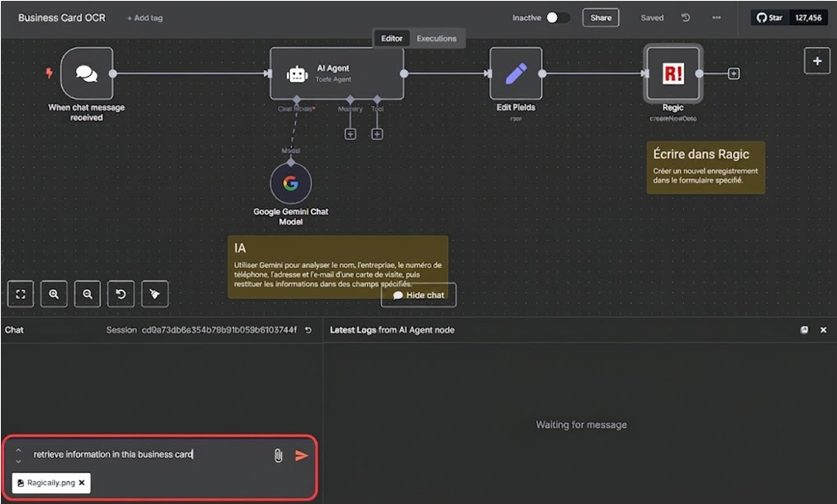Close the logs panel
Image resolution: width=837 pixels, height=504 pixels.
823,330
